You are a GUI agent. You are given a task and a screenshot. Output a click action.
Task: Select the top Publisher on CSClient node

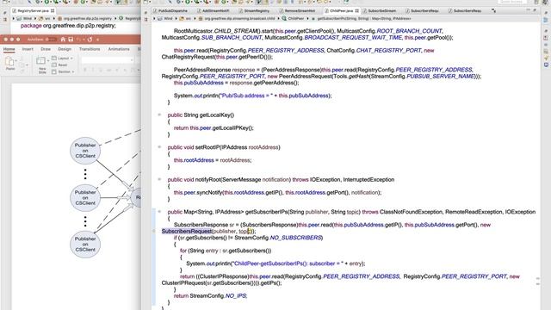coord(85,151)
